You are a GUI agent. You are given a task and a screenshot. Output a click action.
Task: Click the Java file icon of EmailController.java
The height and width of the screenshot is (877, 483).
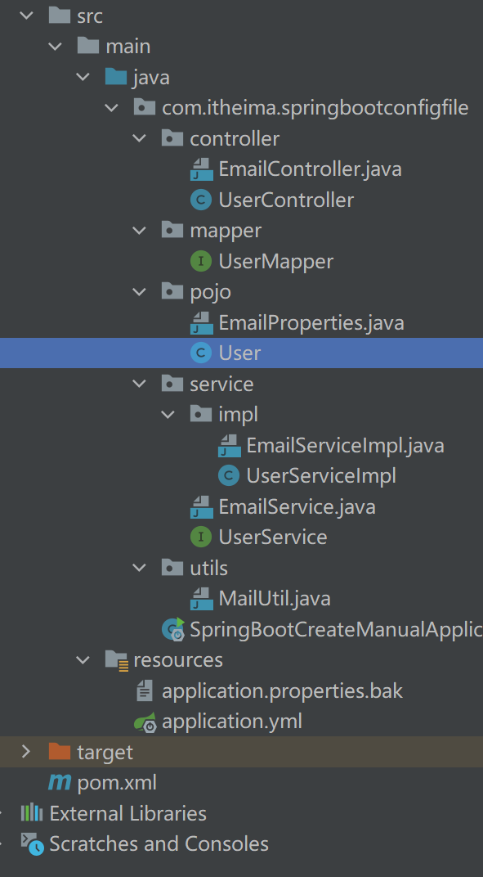[201, 169]
